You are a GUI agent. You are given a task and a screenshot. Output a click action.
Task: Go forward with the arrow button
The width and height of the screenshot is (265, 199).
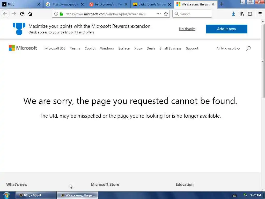pos(14,14)
